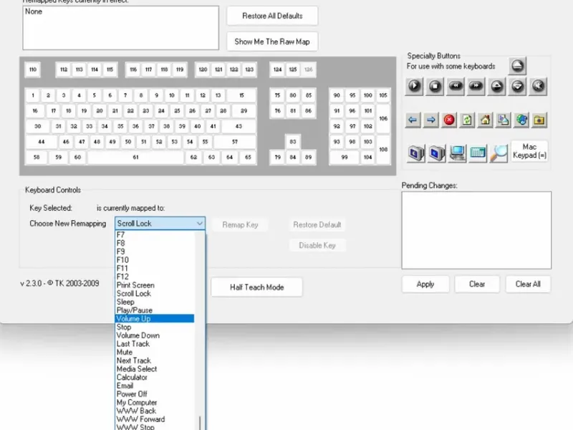Click the black Stop media specialty button
Viewport: 573px width, 430px height.
point(435,86)
